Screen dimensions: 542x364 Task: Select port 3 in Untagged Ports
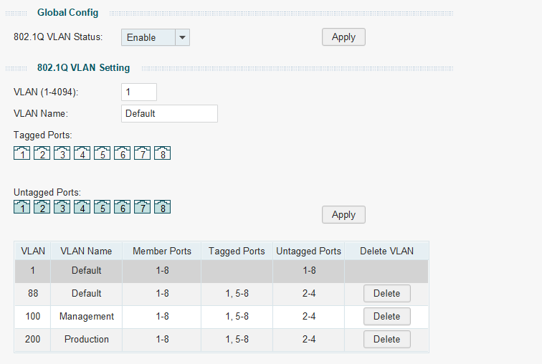[x=62, y=207]
